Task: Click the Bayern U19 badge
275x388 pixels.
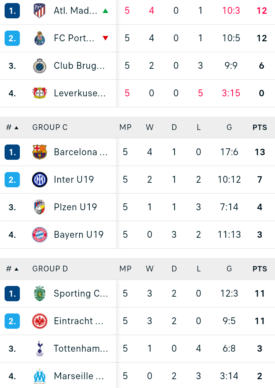Action: click(40, 235)
